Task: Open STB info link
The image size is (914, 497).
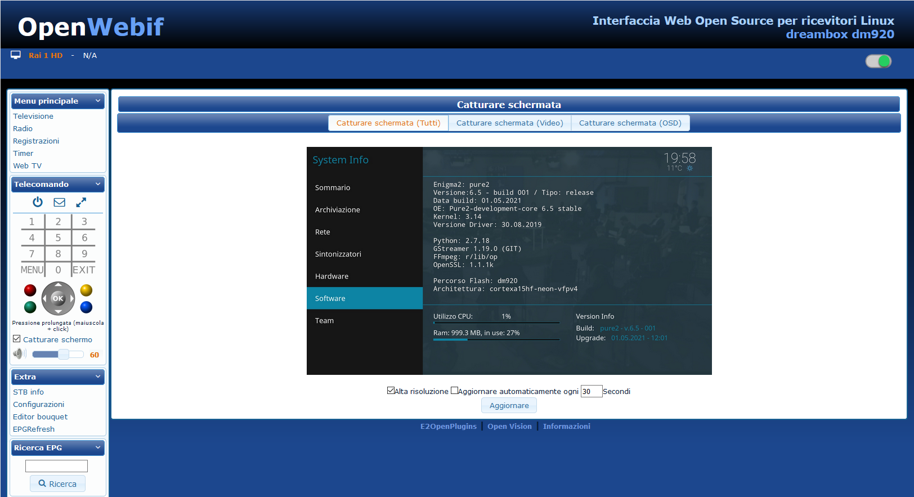Action: 28,392
